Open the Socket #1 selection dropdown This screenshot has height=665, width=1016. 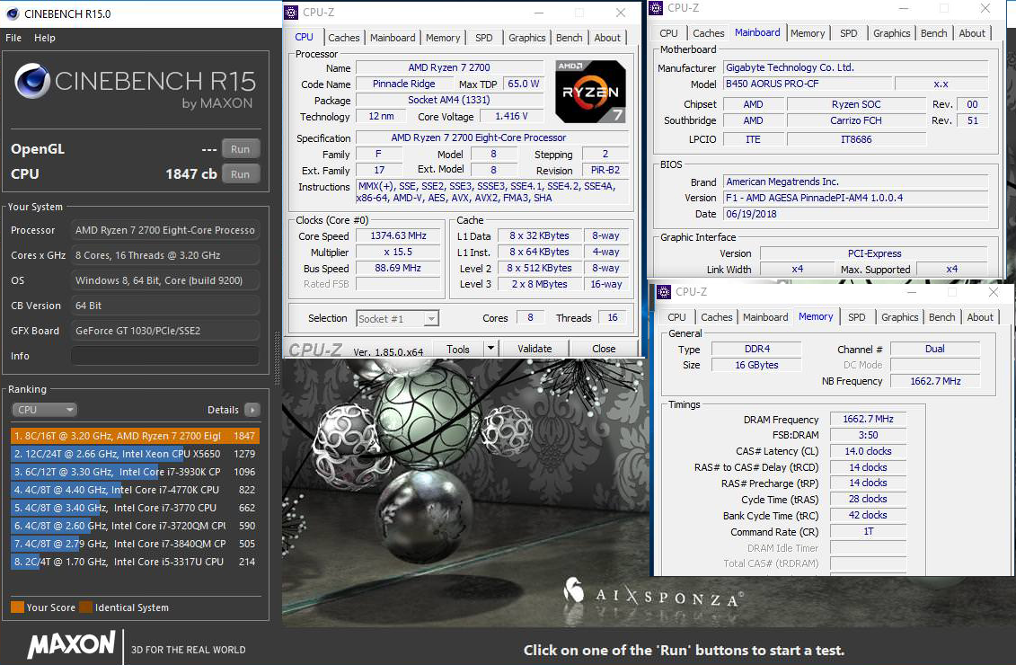[397, 318]
